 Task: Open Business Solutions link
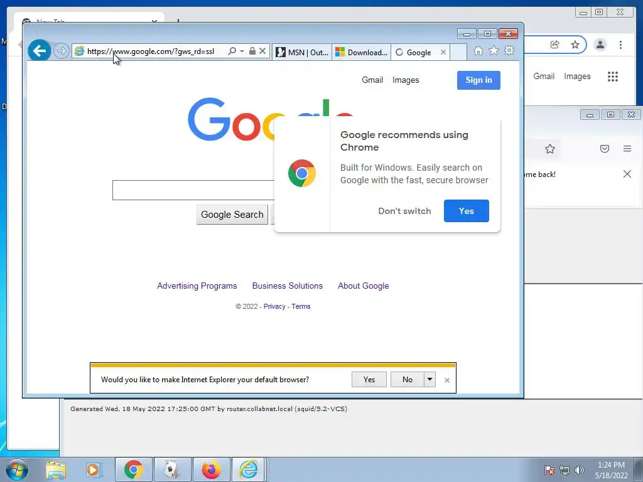(x=288, y=286)
